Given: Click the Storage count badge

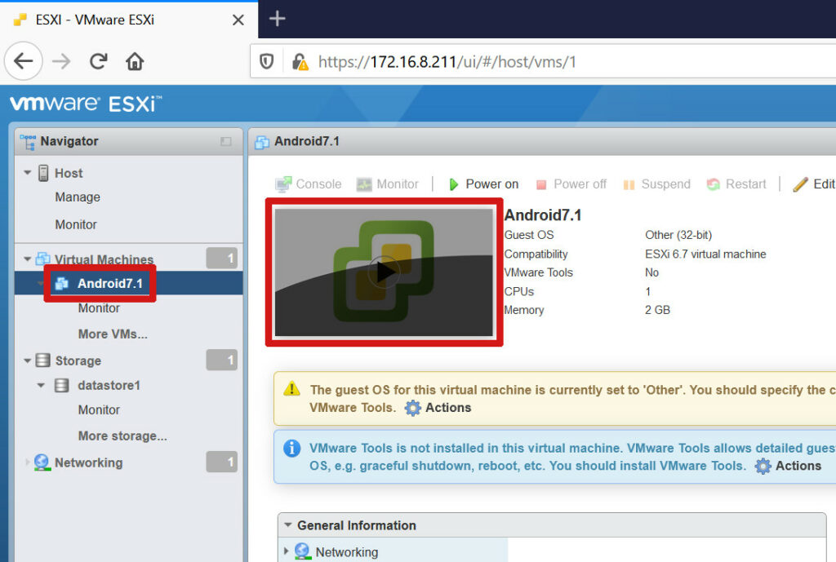Looking at the screenshot, I should click(222, 360).
